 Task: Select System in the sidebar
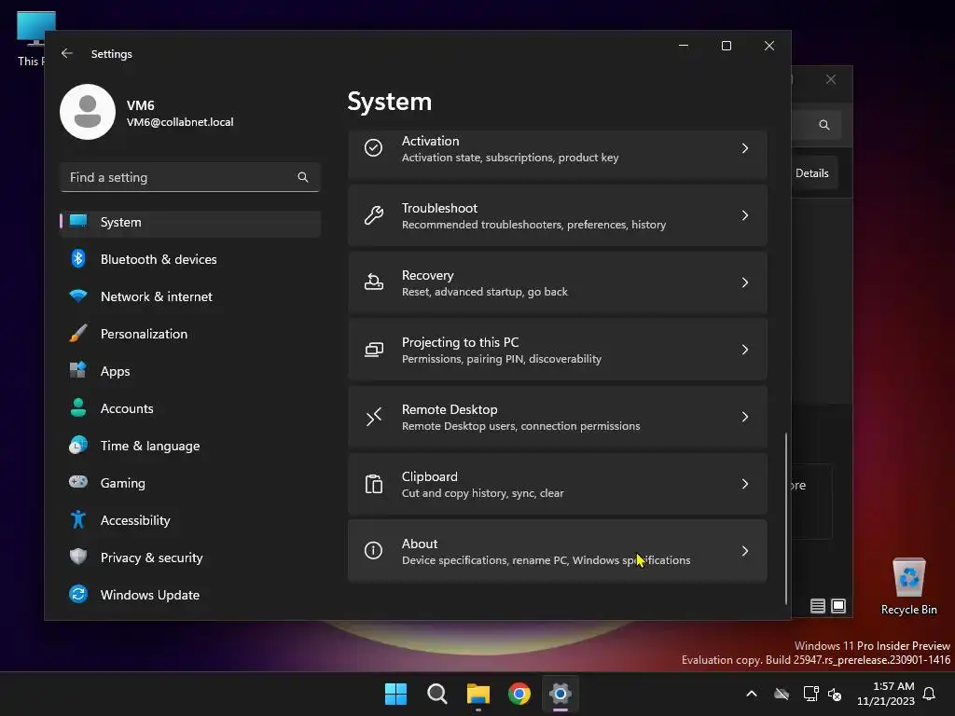click(190, 222)
